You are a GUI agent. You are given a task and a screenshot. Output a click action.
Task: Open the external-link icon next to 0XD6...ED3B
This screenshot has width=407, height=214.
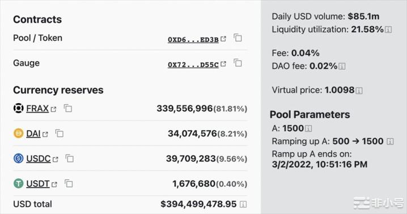click(223, 39)
